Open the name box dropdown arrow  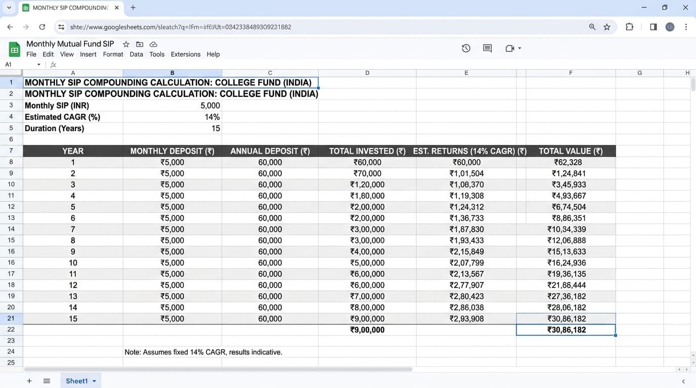[38, 65]
